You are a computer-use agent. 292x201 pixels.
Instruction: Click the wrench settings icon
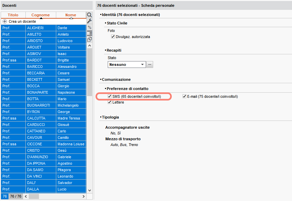[89, 21]
